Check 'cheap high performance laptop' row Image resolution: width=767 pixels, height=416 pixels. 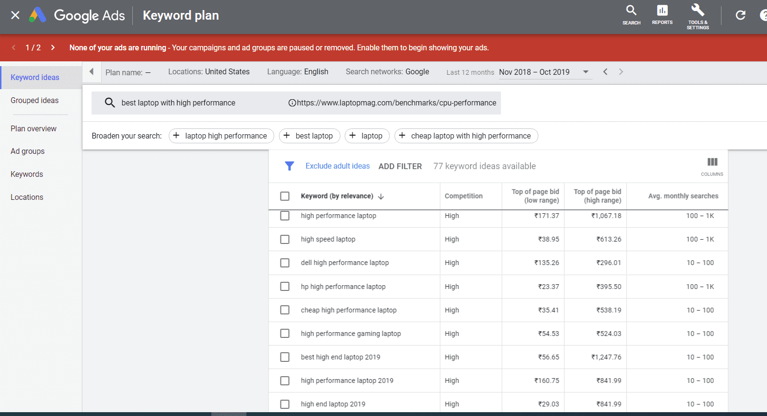click(x=285, y=310)
